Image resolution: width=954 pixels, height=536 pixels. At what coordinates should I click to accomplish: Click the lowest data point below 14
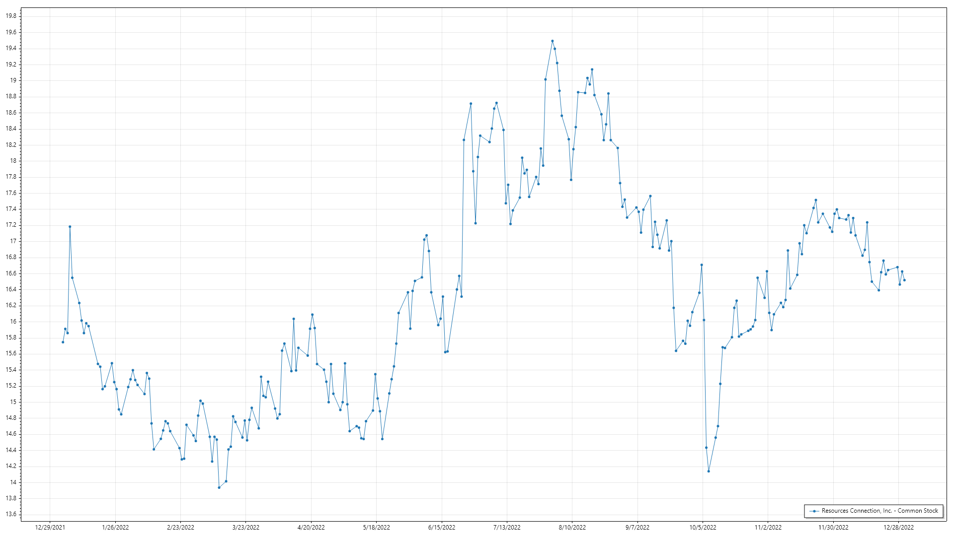[x=219, y=487]
